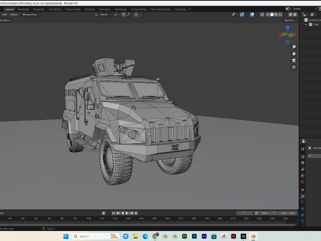Click the add modifier plus button
This screenshot has width=321, height=241.
pyautogui.click(x=310, y=156)
